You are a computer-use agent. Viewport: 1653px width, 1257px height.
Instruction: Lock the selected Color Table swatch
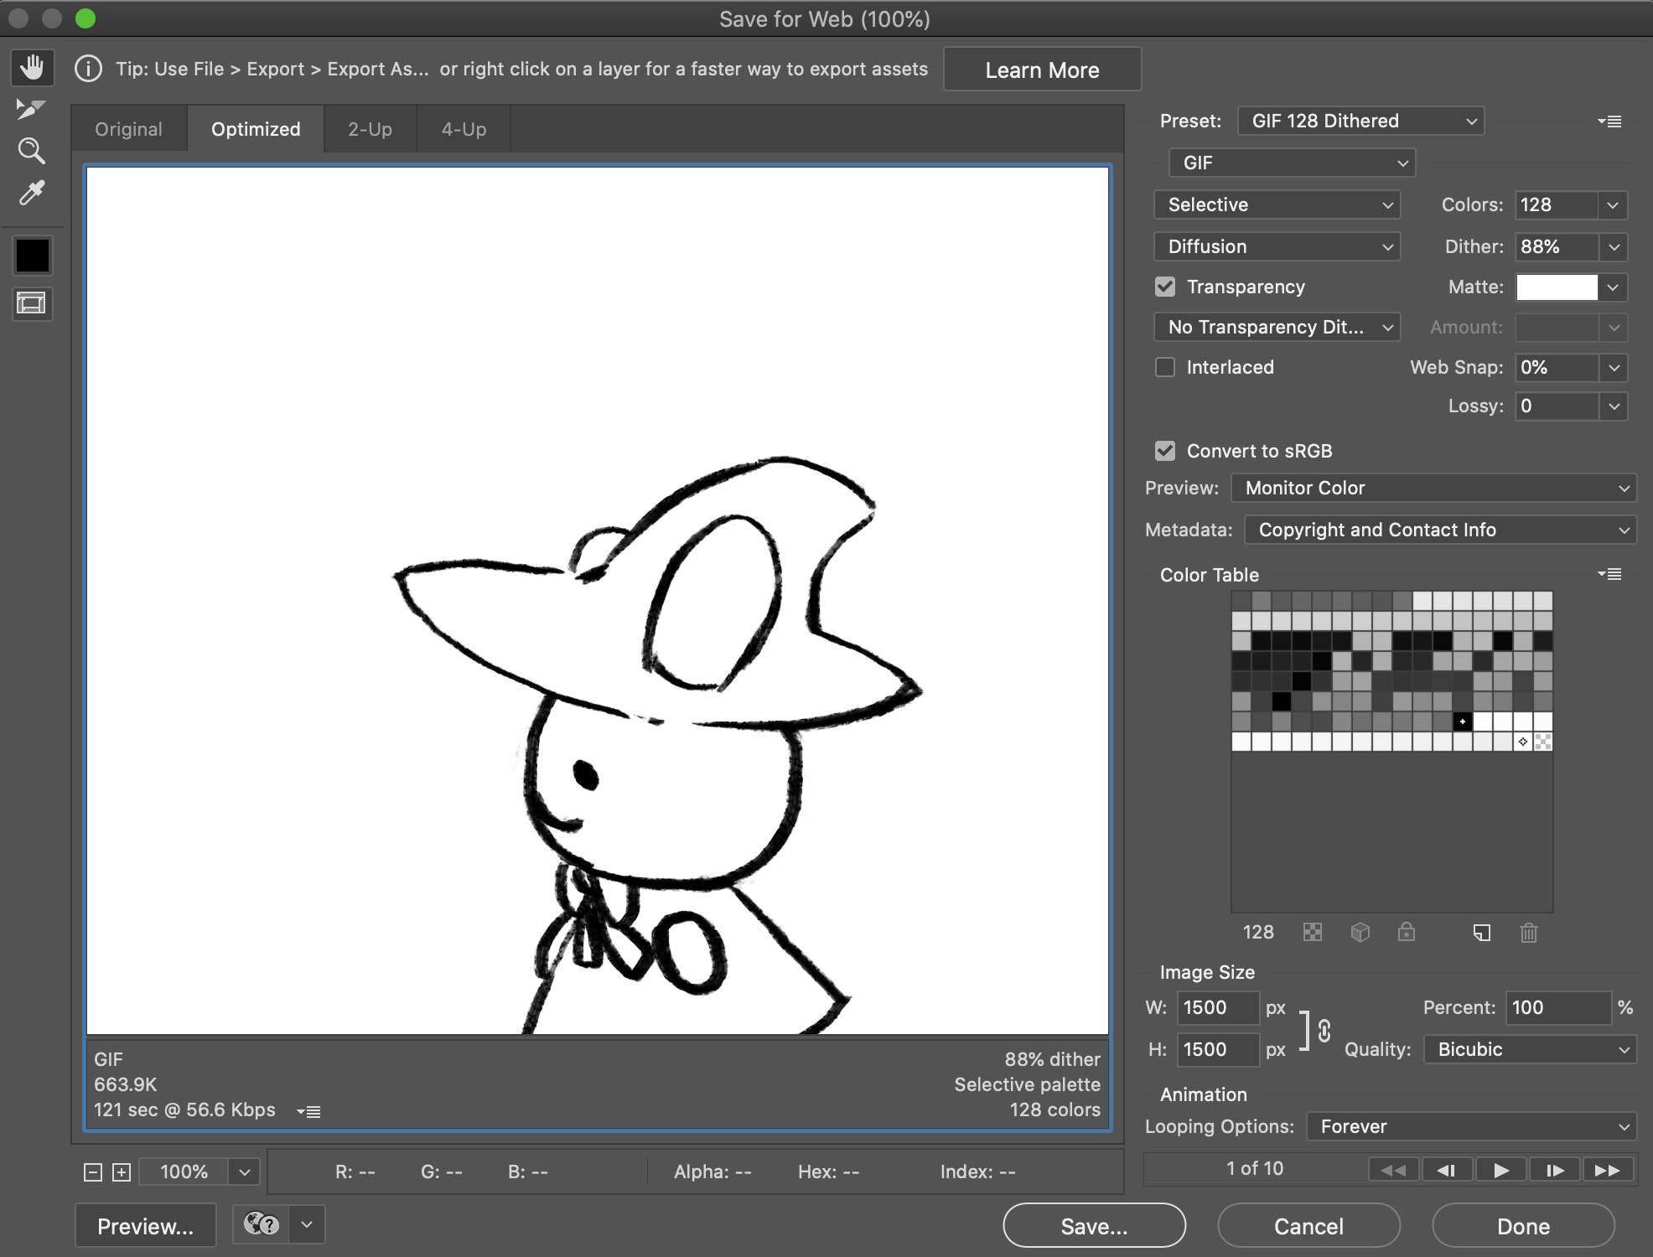click(1407, 932)
